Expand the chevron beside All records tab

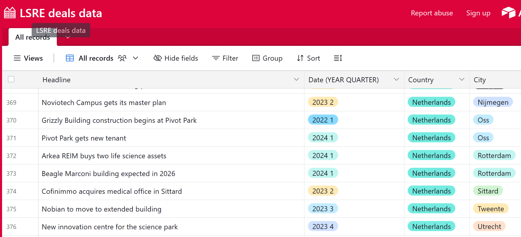coord(68,38)
